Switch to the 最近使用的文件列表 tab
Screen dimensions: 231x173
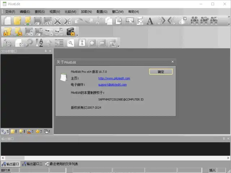[x=62, y=164]
